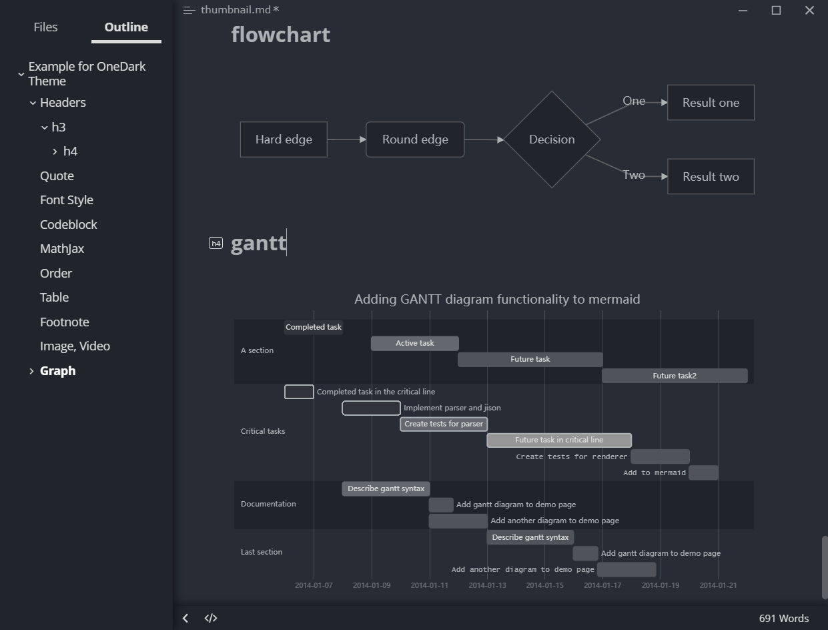The height and width of the screenshot is (630, 828).
Task: Collapse the Headers outline chevron
Action: tap(33, 103)
